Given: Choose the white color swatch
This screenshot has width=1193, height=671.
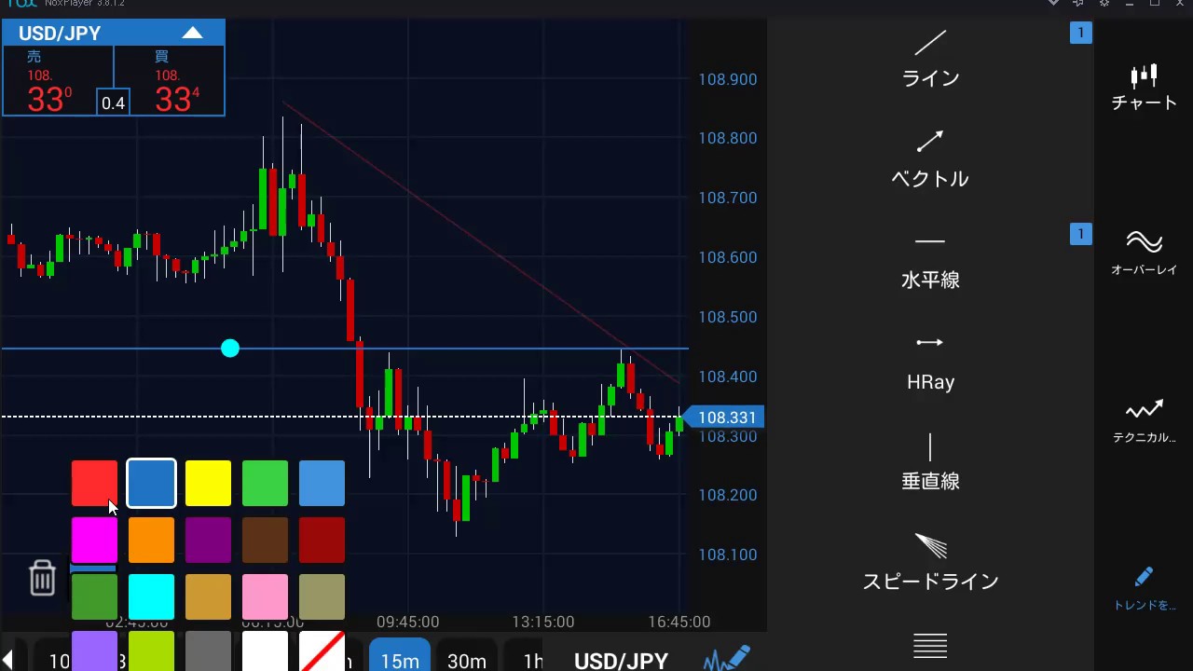Looking at the screenshot, I should tap(265, 651).
